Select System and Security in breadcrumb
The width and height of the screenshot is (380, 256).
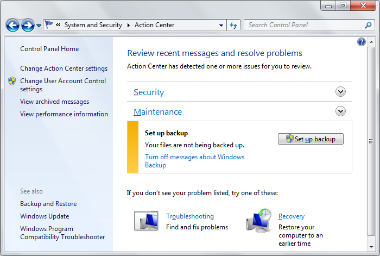(x=93, y=25)
